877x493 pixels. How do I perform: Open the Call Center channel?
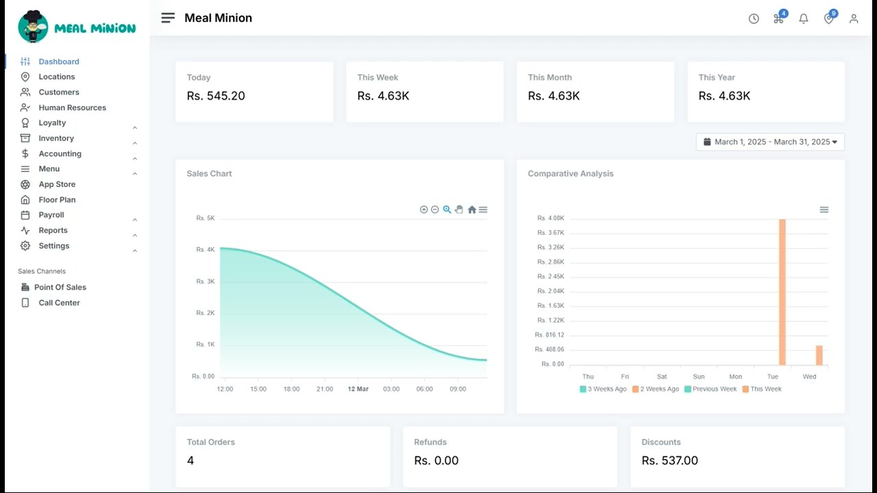59,303
